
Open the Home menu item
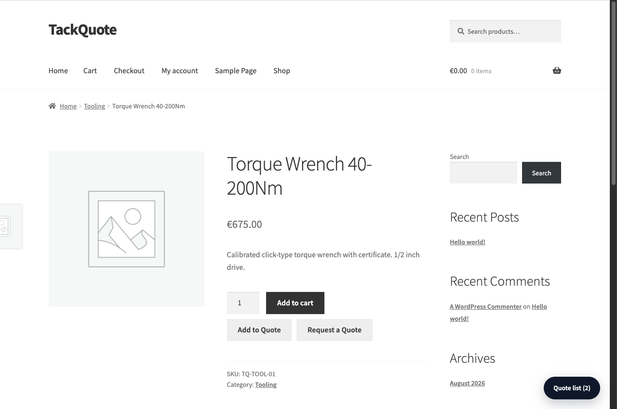[58, 71]
